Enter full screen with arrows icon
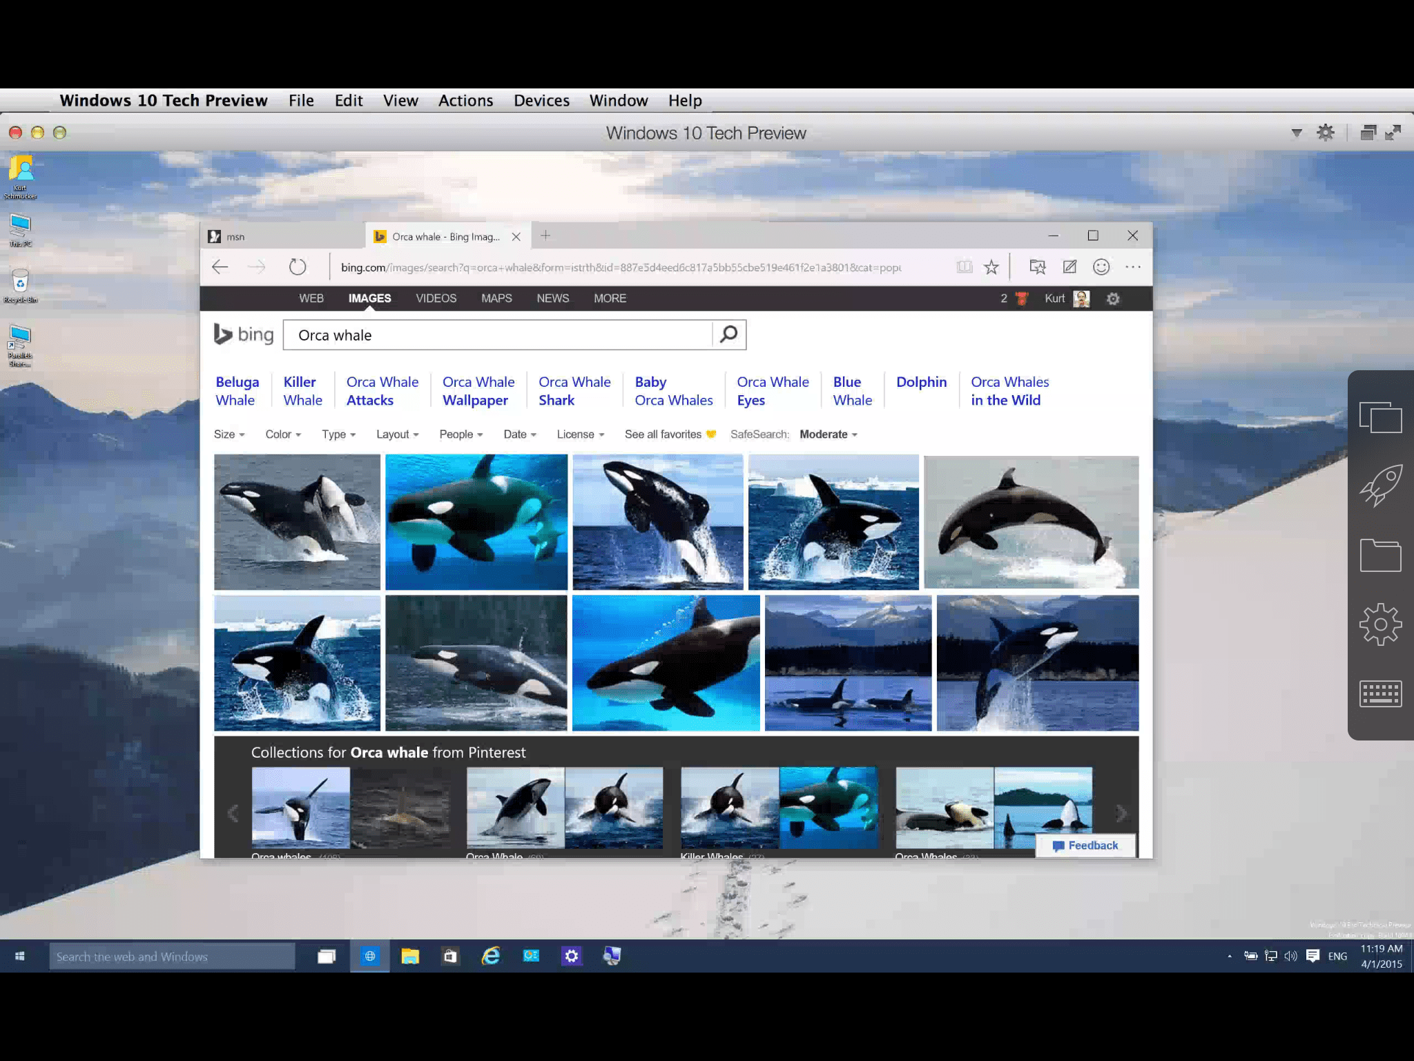This screenshot has width=1414, height=1061. click(x=1393, y=133)
